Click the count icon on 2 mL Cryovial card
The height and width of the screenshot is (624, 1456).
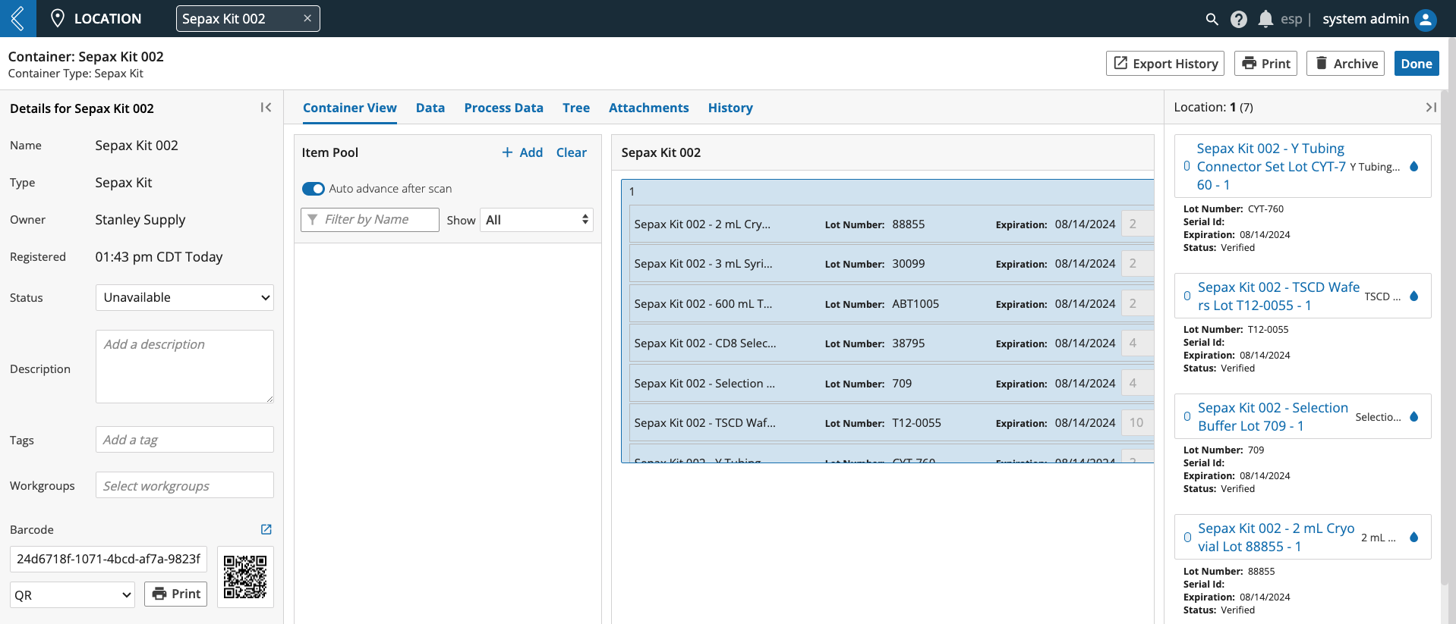point(1187,538)
